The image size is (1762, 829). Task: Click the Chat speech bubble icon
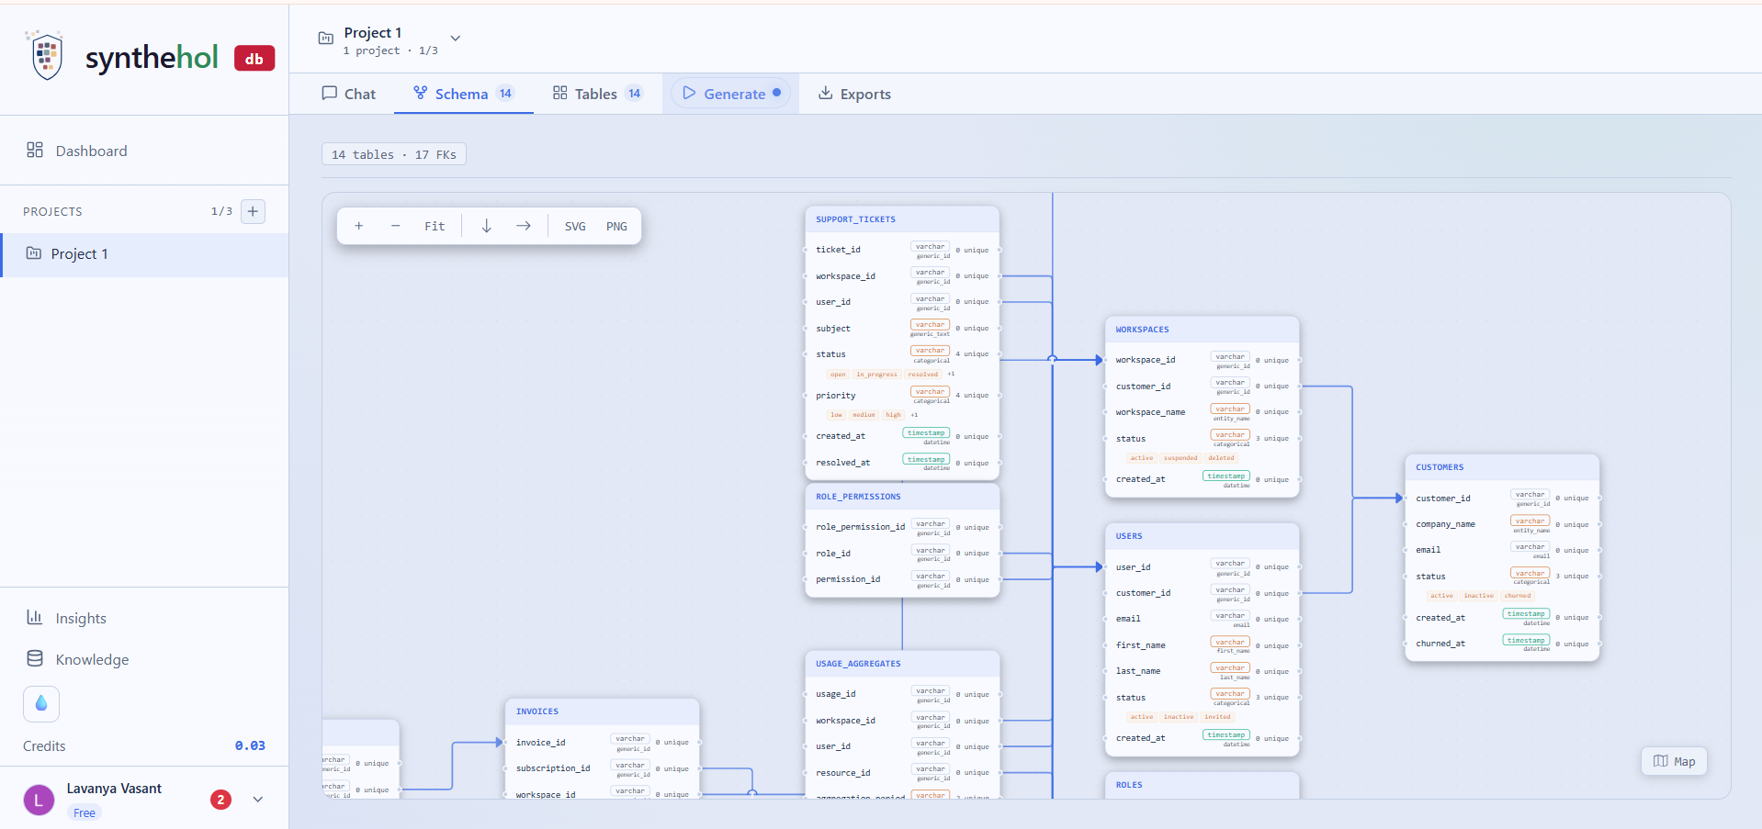coord(329,93)
